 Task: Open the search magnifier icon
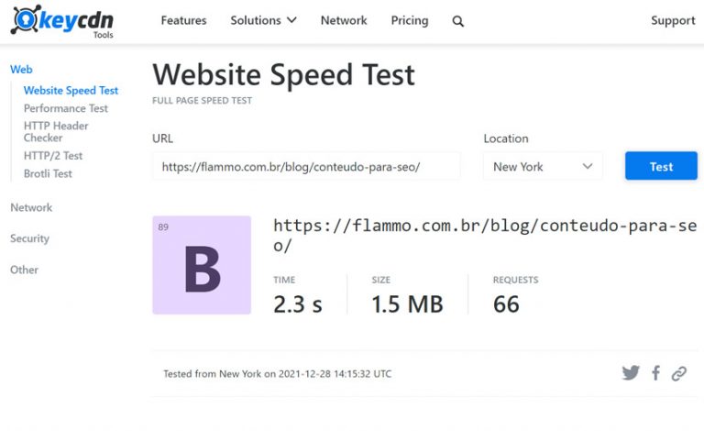457,21
